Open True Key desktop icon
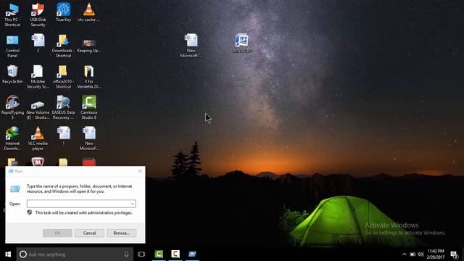Image resolution: width=464 pixels, height=261 pixels. pos(63,12)
